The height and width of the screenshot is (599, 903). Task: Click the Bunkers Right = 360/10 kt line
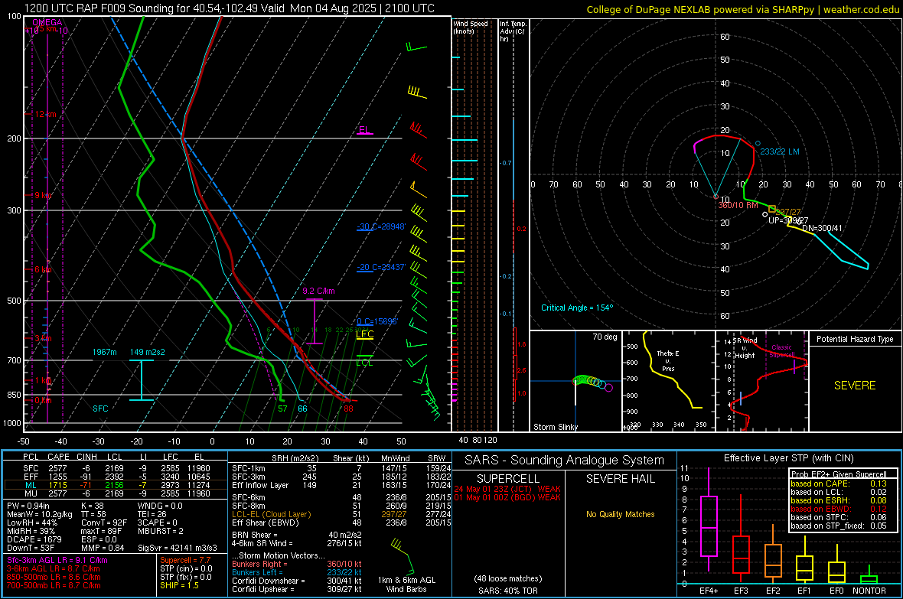[297, 564]
